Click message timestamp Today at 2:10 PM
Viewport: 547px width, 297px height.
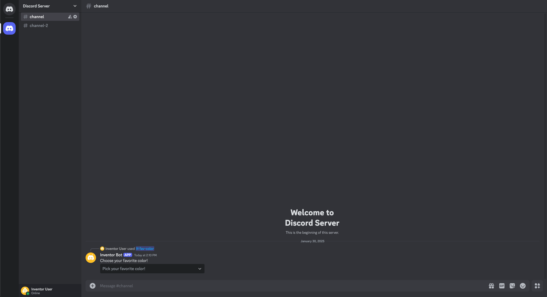145,255
